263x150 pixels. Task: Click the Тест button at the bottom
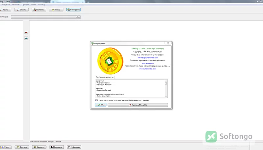[x=6, y=147]
